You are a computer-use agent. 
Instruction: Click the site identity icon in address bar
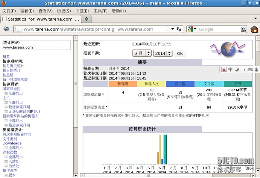tap(18, 29)
